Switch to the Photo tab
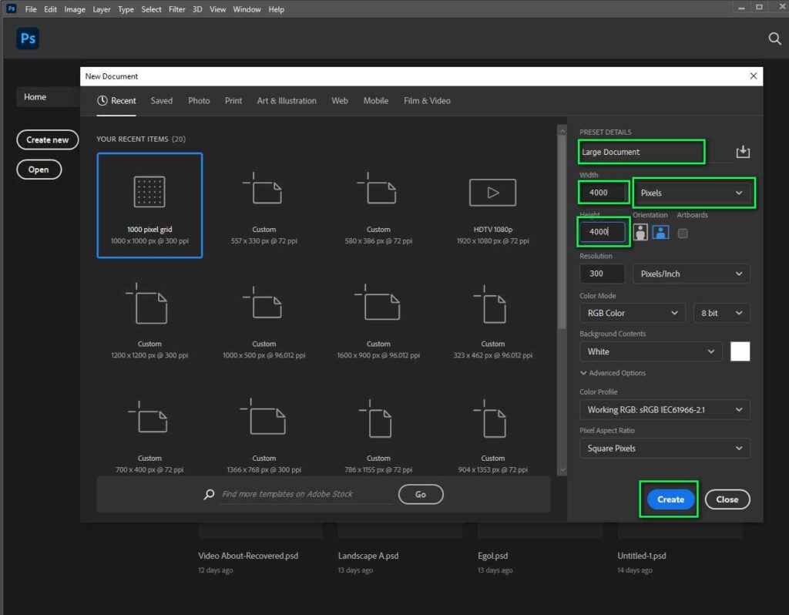The image size is (789, 615). point(199,100)
